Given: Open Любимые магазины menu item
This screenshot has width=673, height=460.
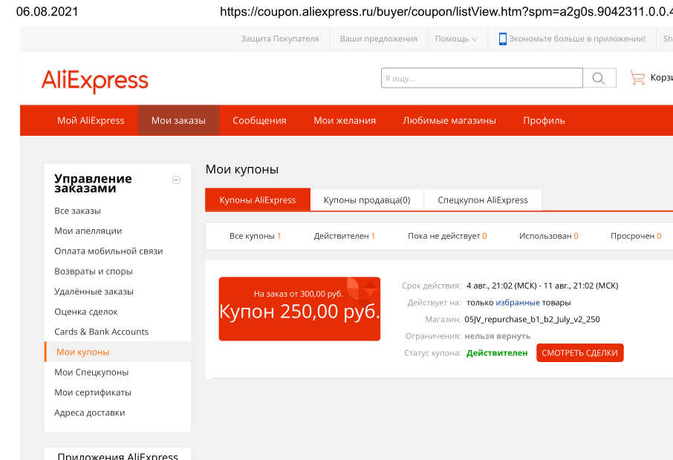Looking at the screenshot, I should pyautogui.click(x=449, y=120).
